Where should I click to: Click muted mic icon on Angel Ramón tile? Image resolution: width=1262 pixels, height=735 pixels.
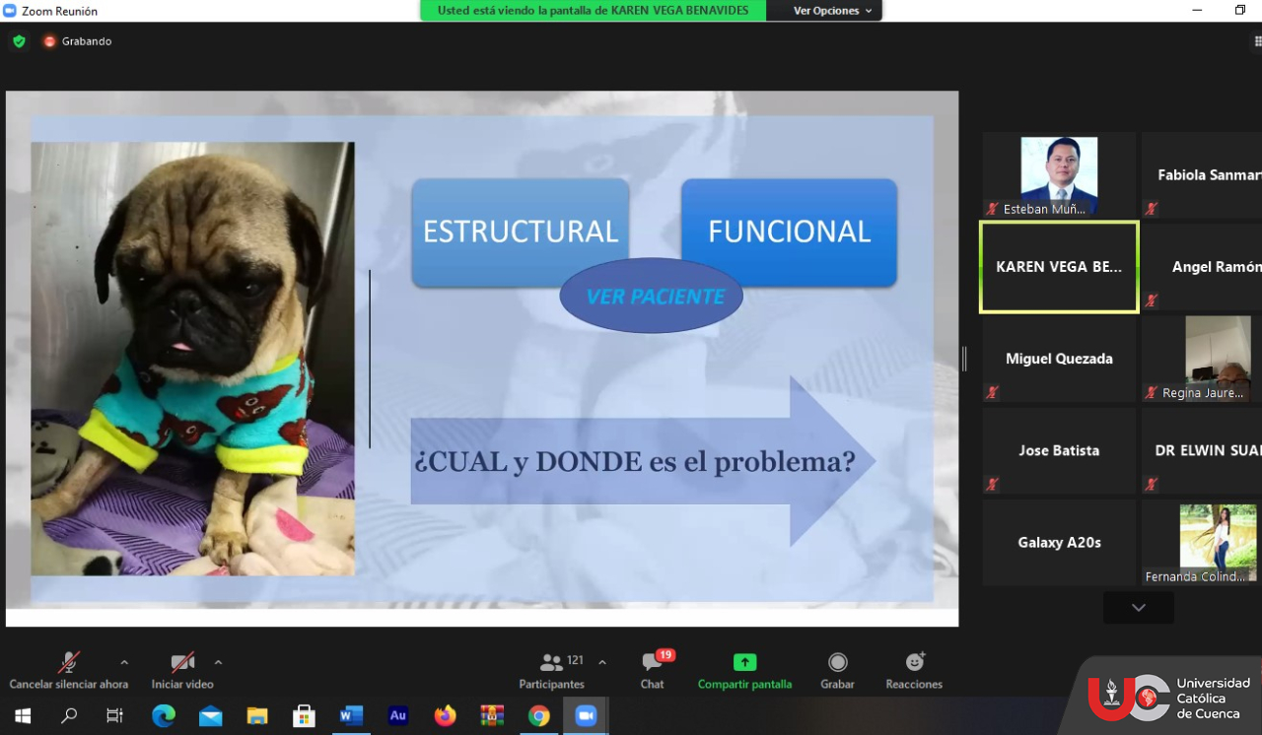coord(1151,301)
